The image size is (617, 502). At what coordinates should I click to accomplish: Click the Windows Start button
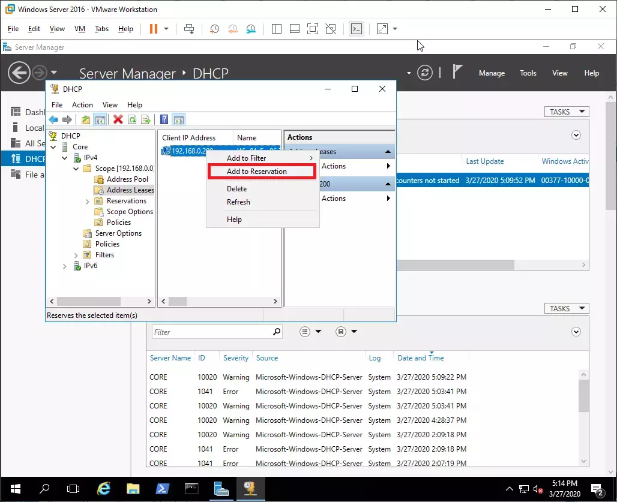click(16, 489)
